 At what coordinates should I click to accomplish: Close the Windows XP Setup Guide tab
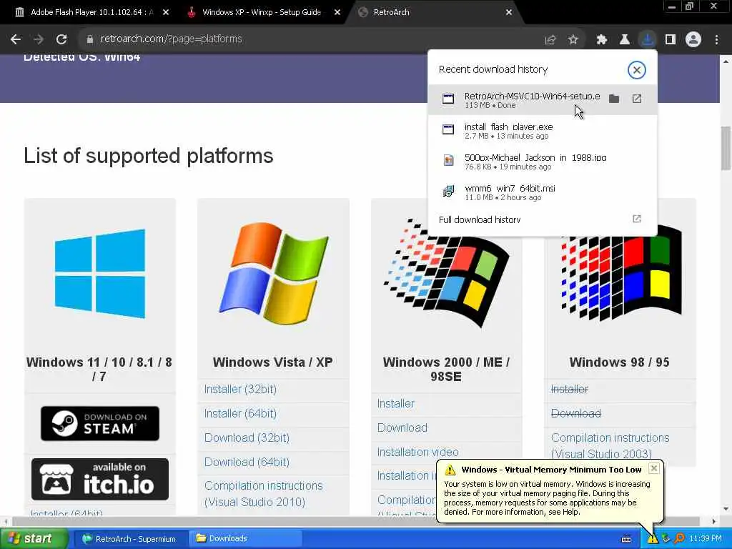click(337, 13)
